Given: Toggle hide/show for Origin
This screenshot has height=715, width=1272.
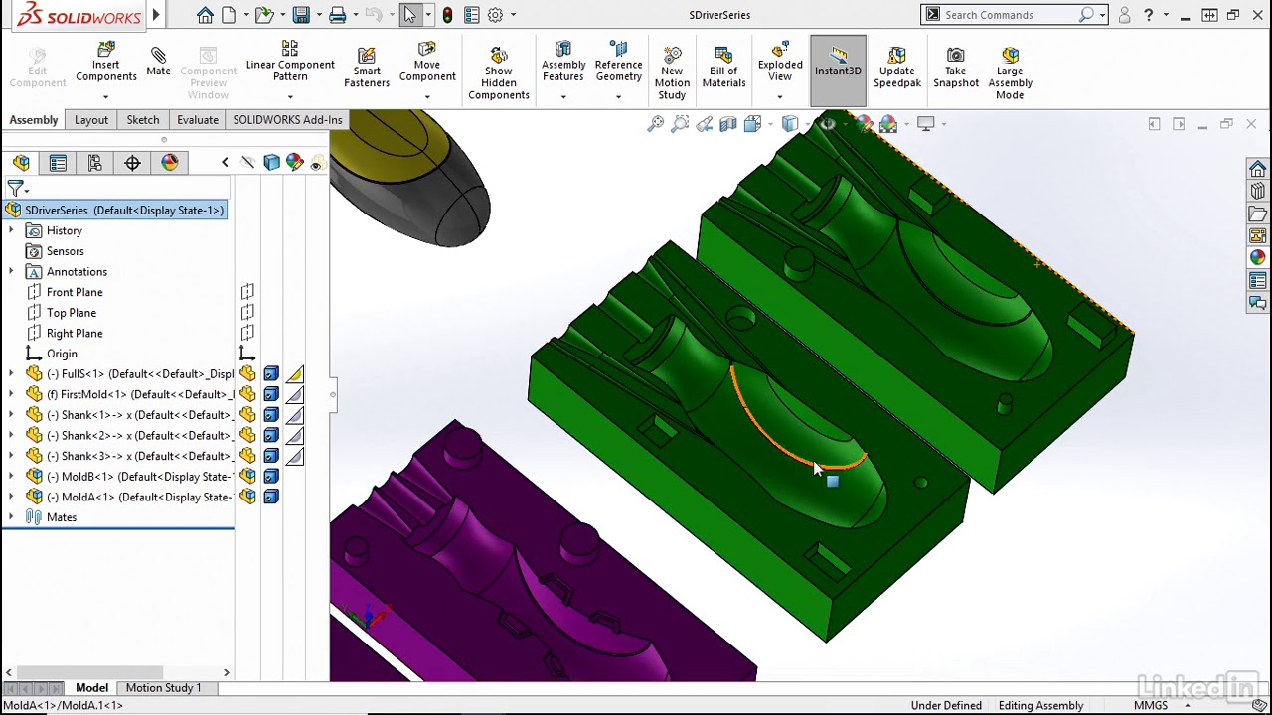Looking at the screenshot, I should [x=247, y=354].
